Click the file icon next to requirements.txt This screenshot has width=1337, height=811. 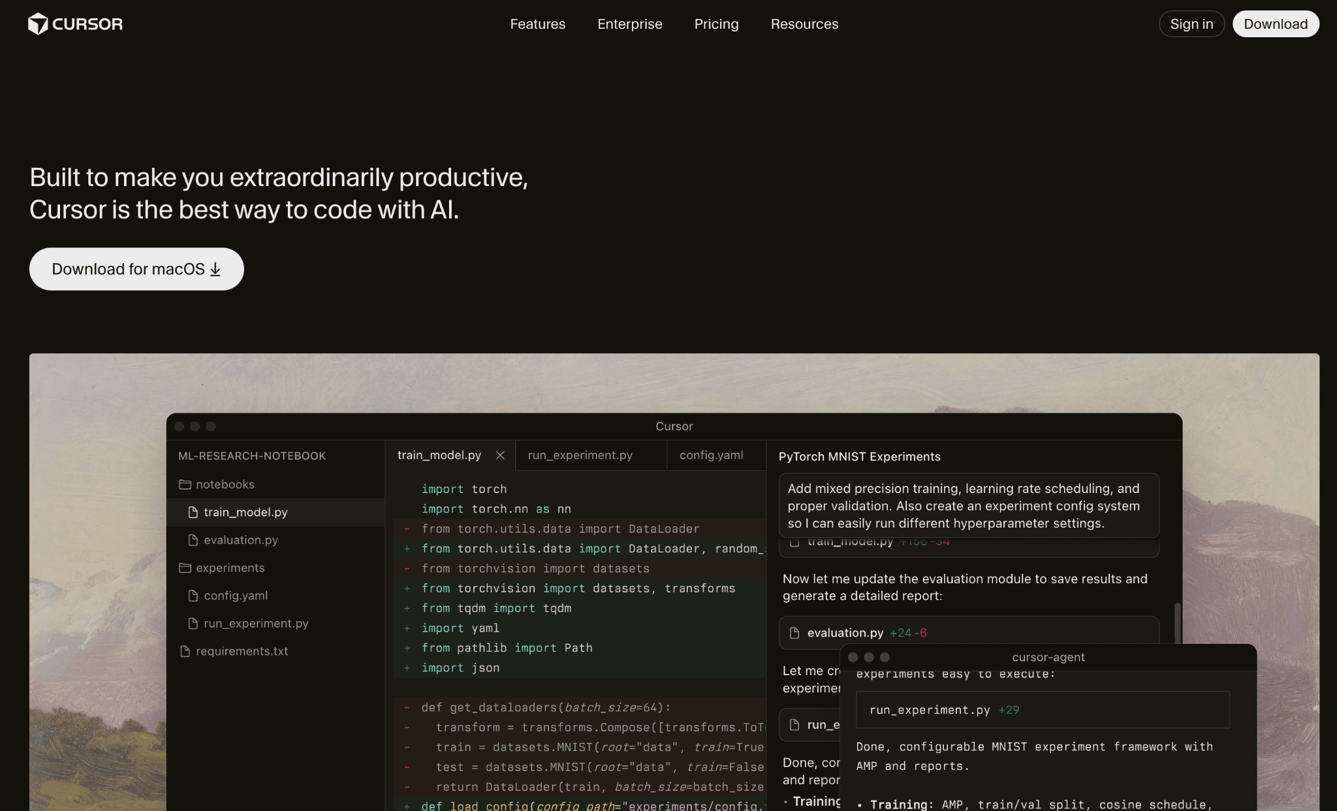pos(185,651)
